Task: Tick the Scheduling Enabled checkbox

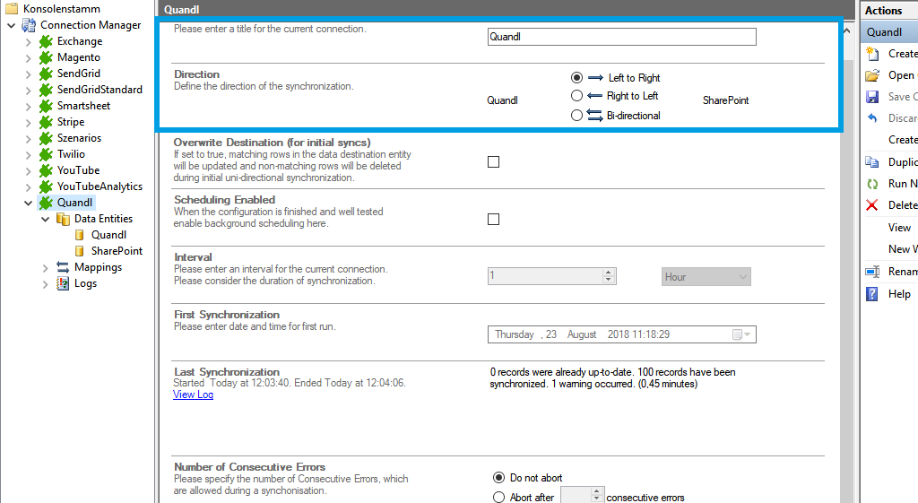Action: [x=493, y=220]
